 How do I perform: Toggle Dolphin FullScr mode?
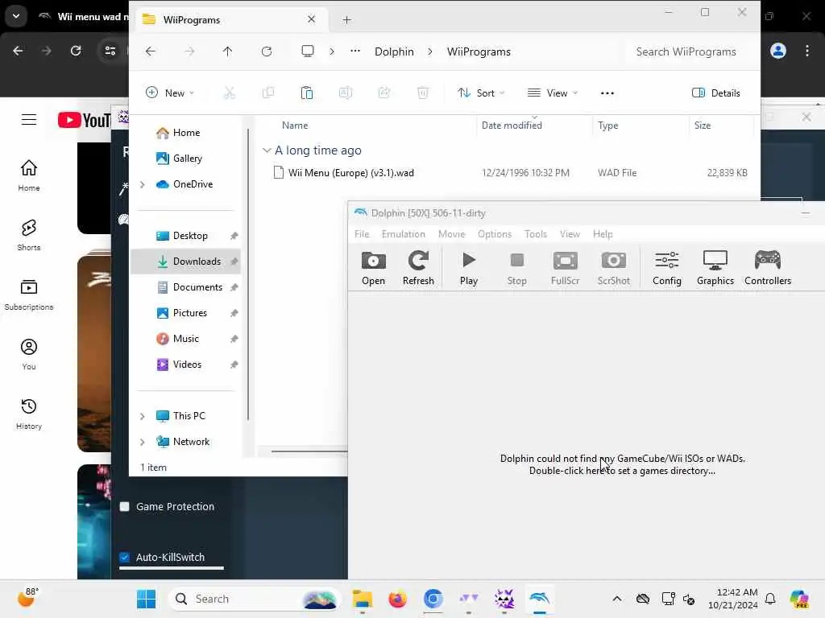click(x=565, y=268)
